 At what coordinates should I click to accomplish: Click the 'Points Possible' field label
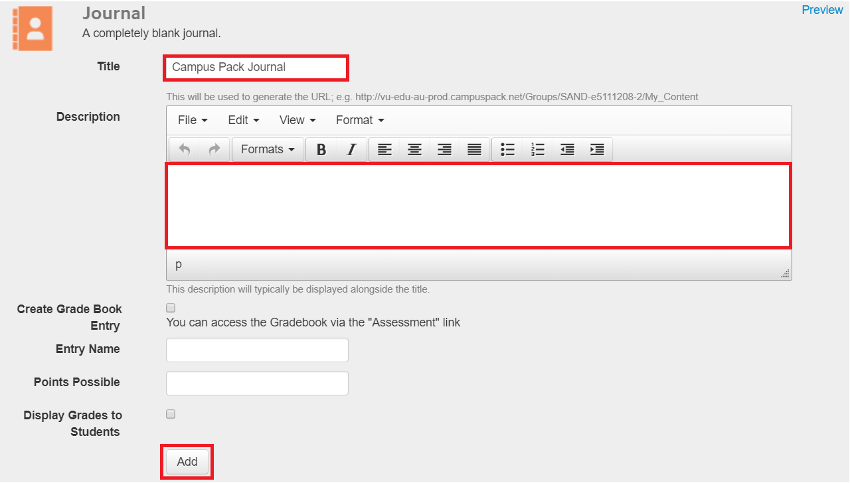77,382
